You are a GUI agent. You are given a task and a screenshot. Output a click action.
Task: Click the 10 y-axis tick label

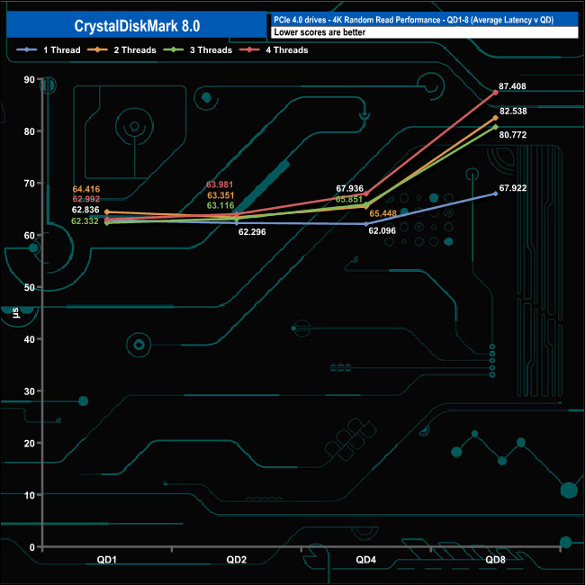[x=29, y=496]
